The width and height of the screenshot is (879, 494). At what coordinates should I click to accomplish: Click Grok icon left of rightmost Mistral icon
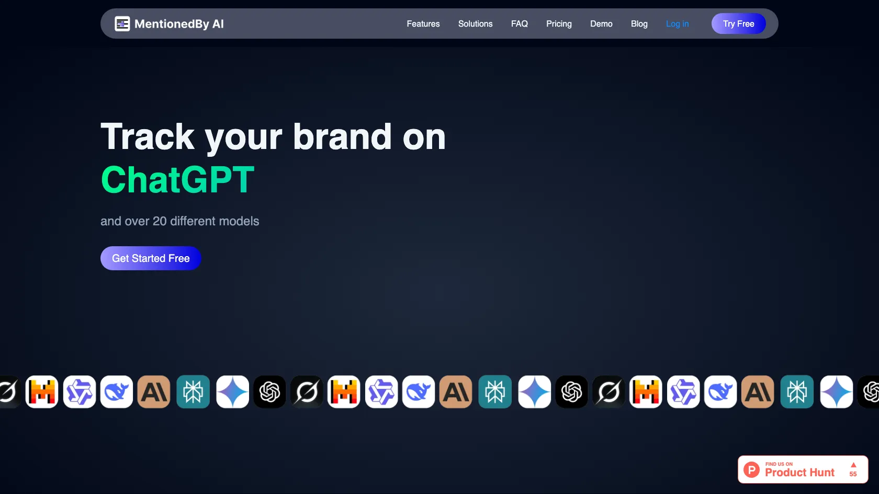coord(609,392)
